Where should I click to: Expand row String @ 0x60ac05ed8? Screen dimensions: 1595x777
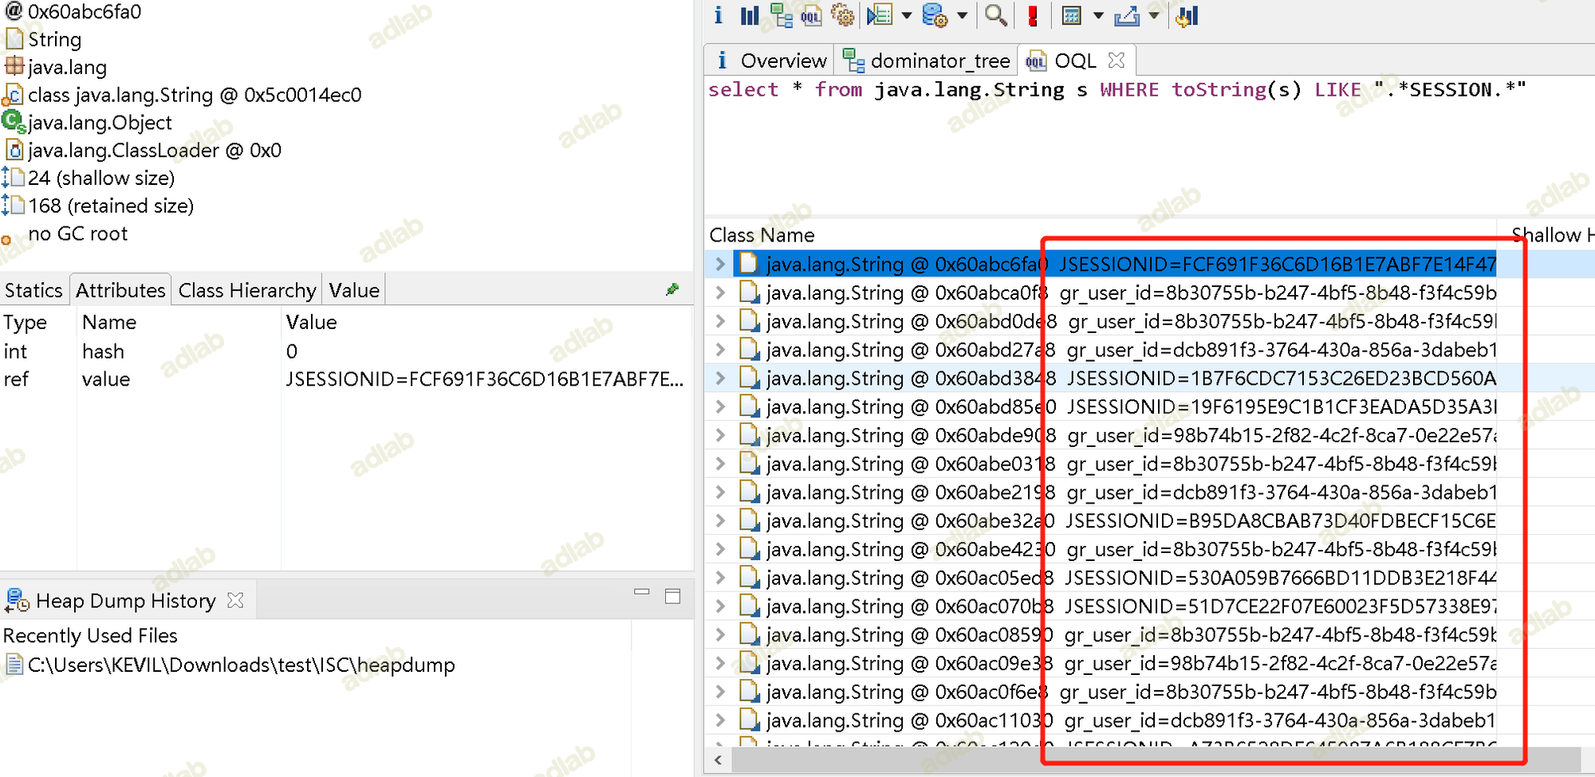point(720,578)
